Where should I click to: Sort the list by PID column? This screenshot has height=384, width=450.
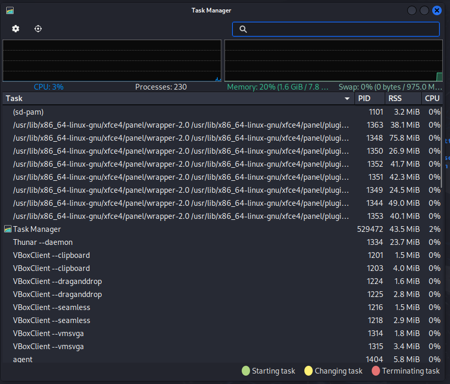click(x=370, y=98)
